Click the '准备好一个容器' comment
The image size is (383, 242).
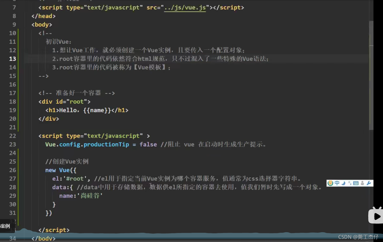pyautogui.click(x=77, y=93)
